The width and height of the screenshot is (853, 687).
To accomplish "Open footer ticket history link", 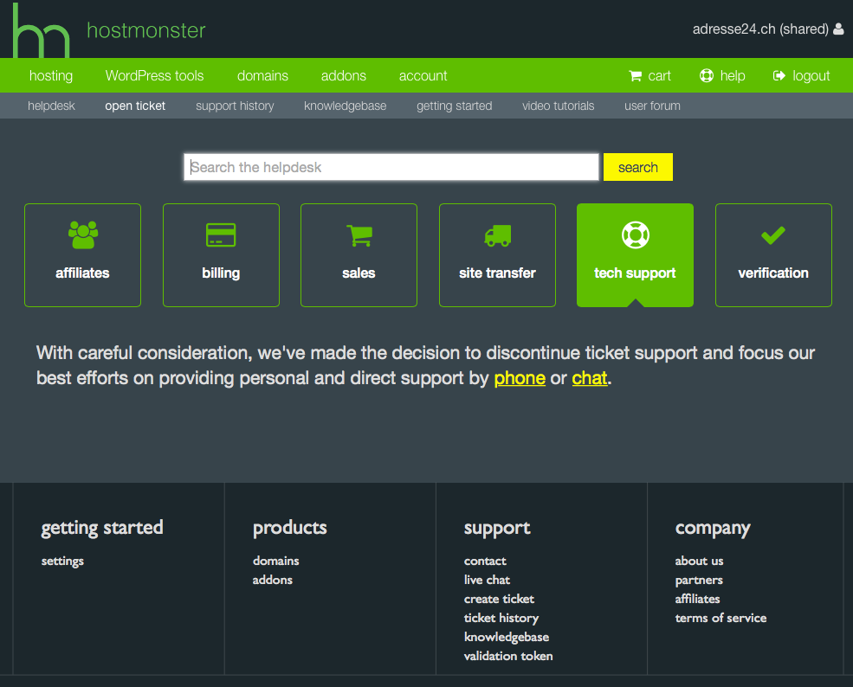I will point(501,618).
